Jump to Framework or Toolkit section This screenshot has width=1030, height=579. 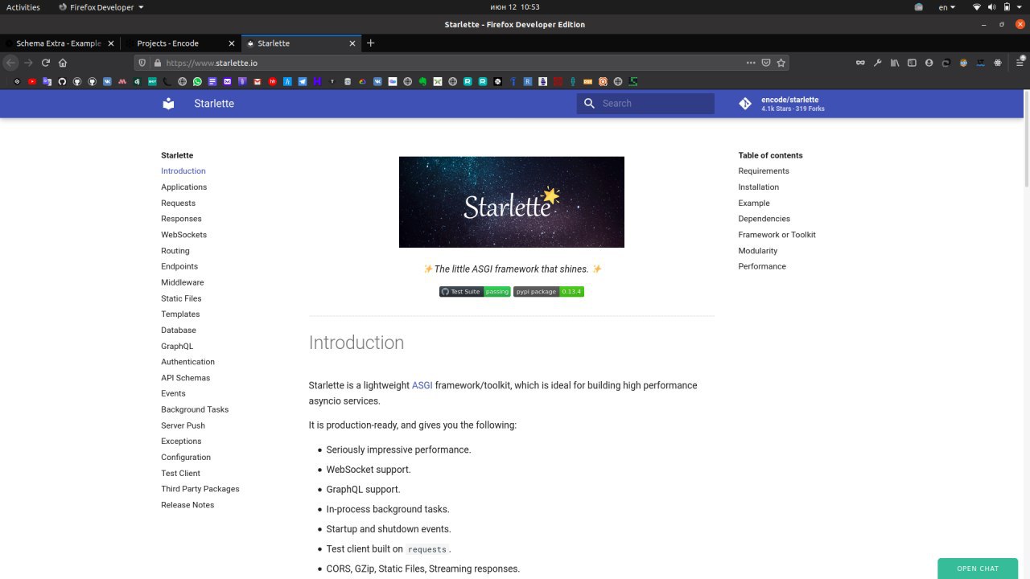point(777,235)
